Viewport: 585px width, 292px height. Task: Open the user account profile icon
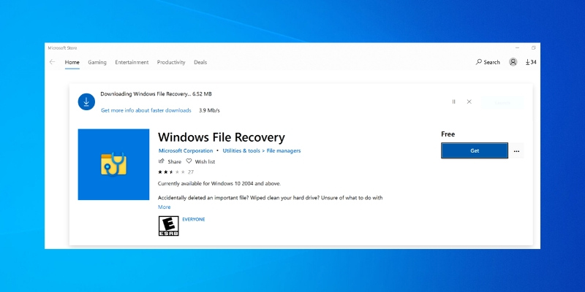(x=513, y=62)
